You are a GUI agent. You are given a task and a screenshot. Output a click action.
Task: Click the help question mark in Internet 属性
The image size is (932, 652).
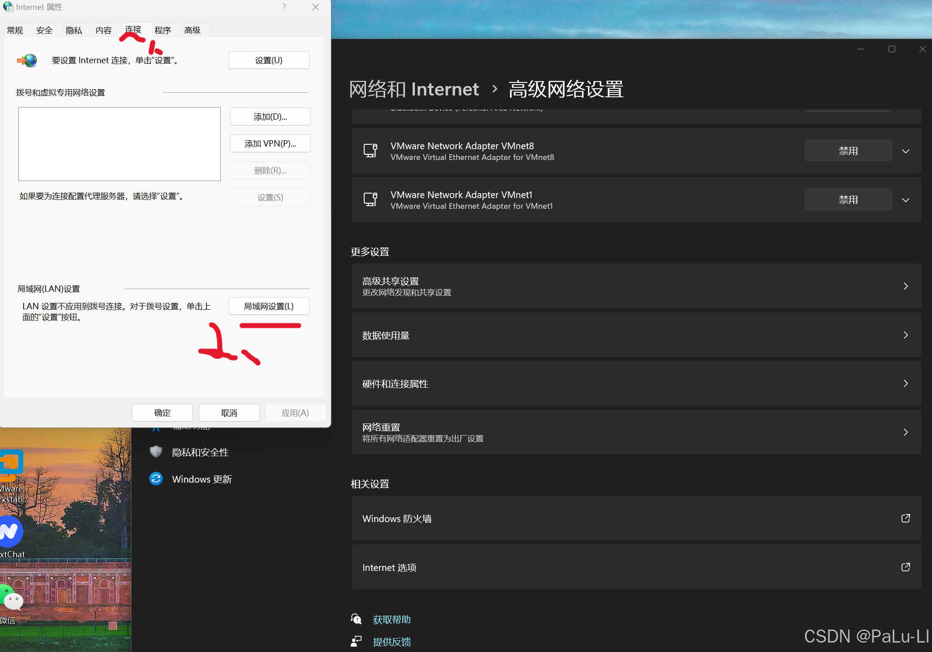click(284, 7)
